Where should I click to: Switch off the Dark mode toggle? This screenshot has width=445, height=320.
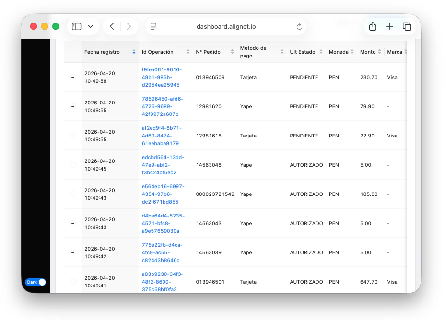click(x=35, y=282)
